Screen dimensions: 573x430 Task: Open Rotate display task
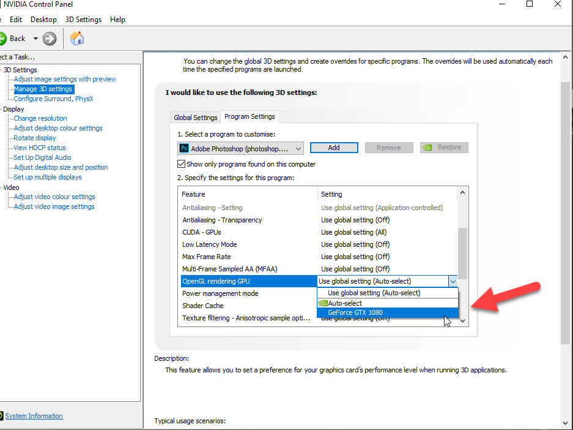click(35, 138)
